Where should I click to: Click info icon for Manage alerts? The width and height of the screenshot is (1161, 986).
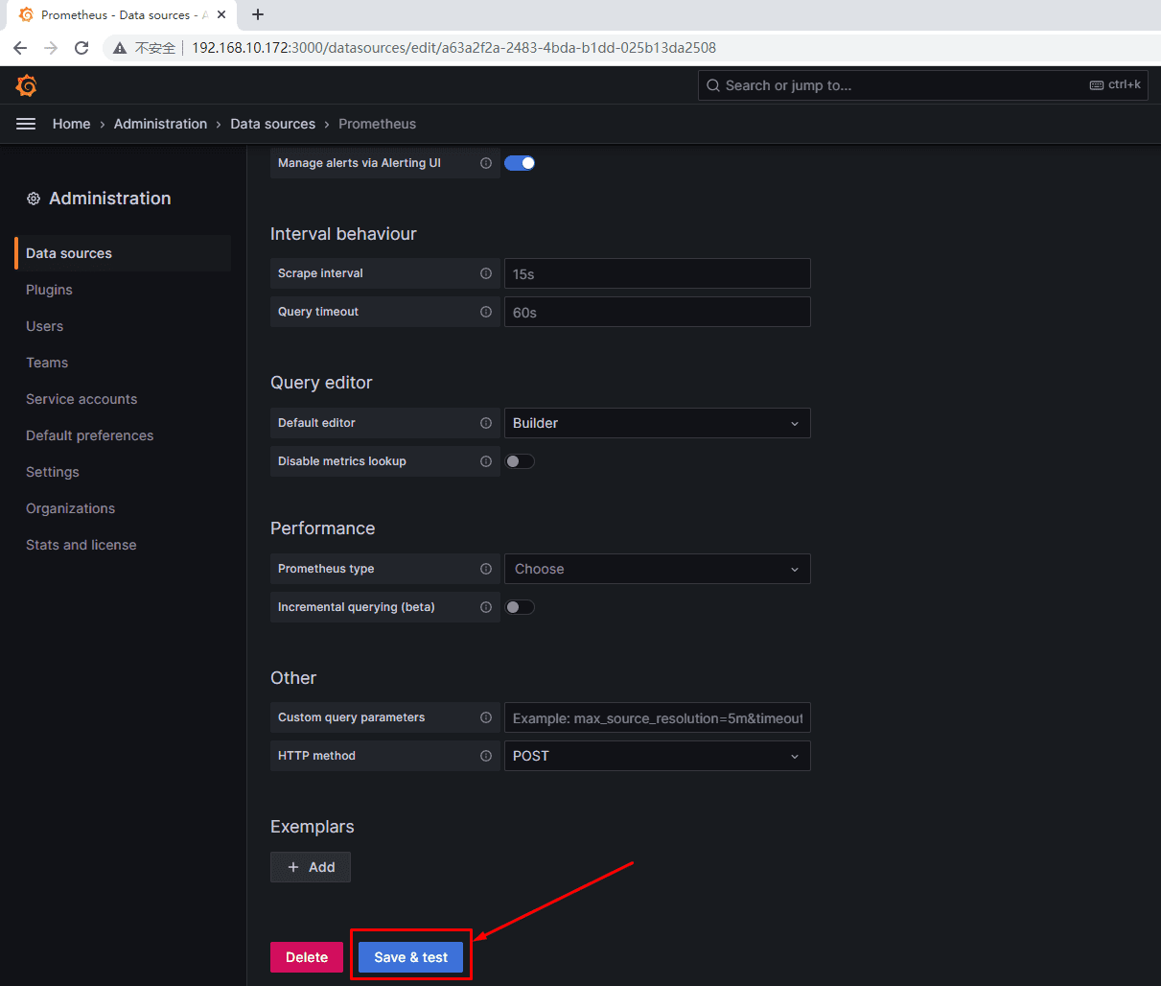click(x=486, y=163)
